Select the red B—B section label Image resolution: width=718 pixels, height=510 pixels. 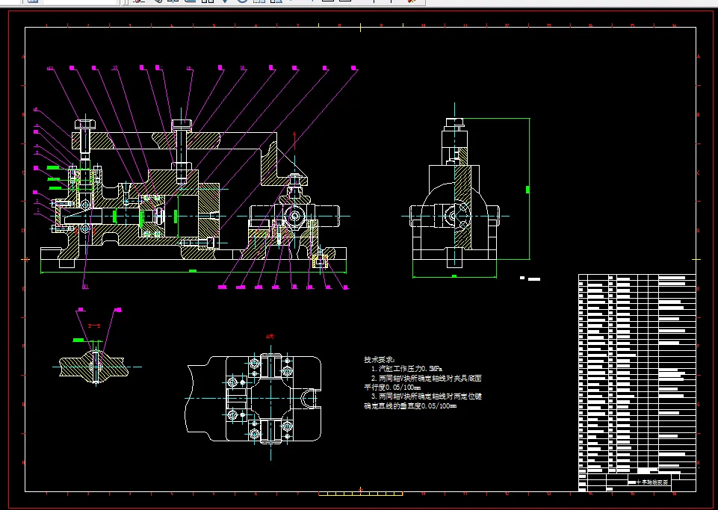(94, 326)
